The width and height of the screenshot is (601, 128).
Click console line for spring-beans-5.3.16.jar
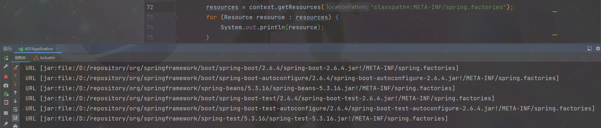[240, 88]
